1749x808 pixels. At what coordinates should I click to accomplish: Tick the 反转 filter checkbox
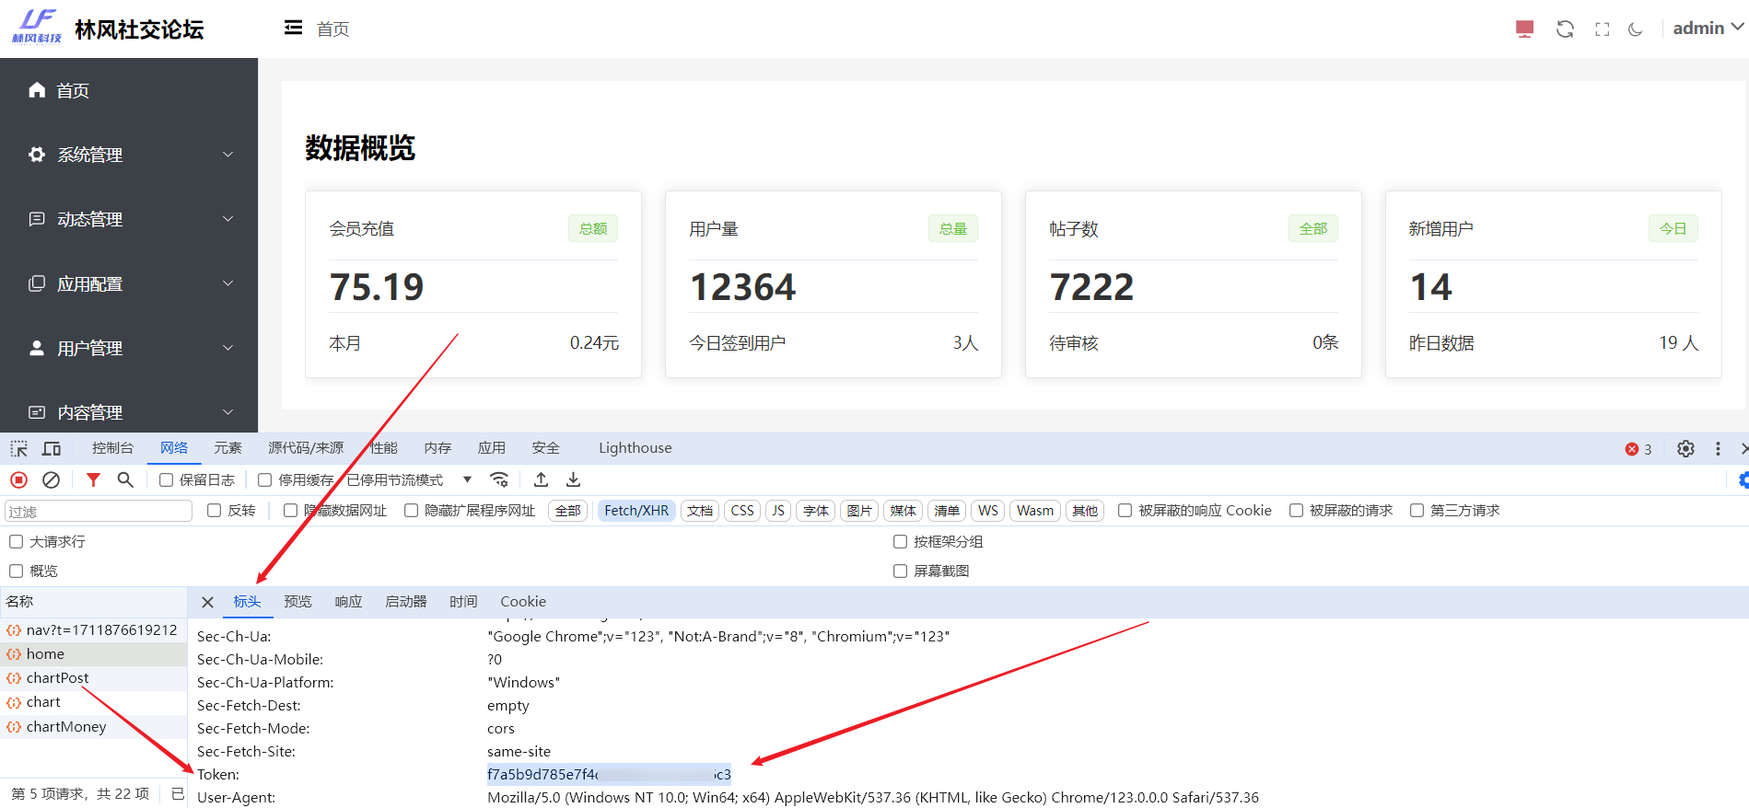[215, 510]
